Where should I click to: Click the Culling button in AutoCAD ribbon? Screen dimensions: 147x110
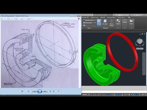click(x=99, y=23)
